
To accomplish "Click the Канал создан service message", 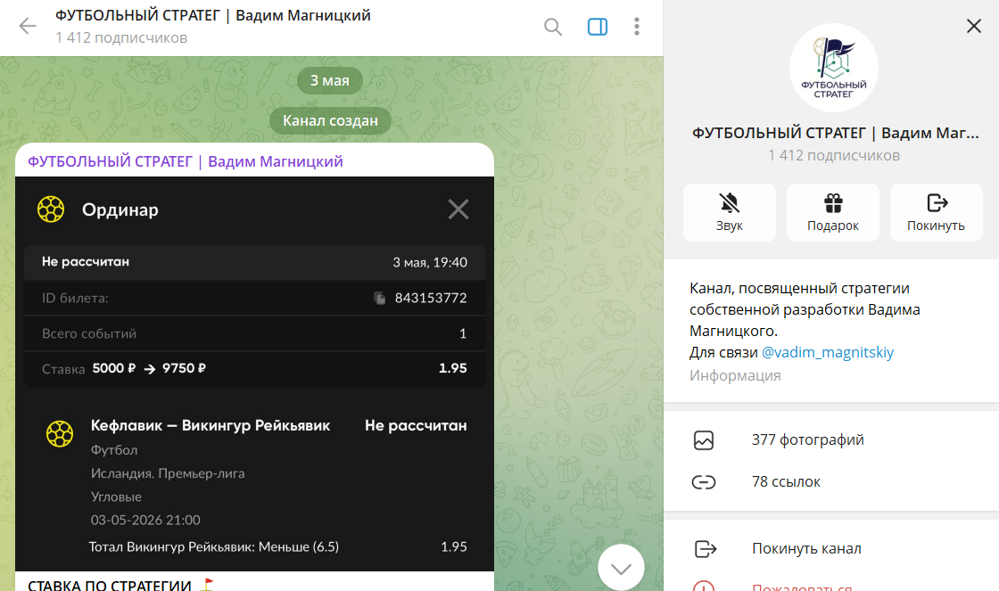I will click(x=330, y=121).
